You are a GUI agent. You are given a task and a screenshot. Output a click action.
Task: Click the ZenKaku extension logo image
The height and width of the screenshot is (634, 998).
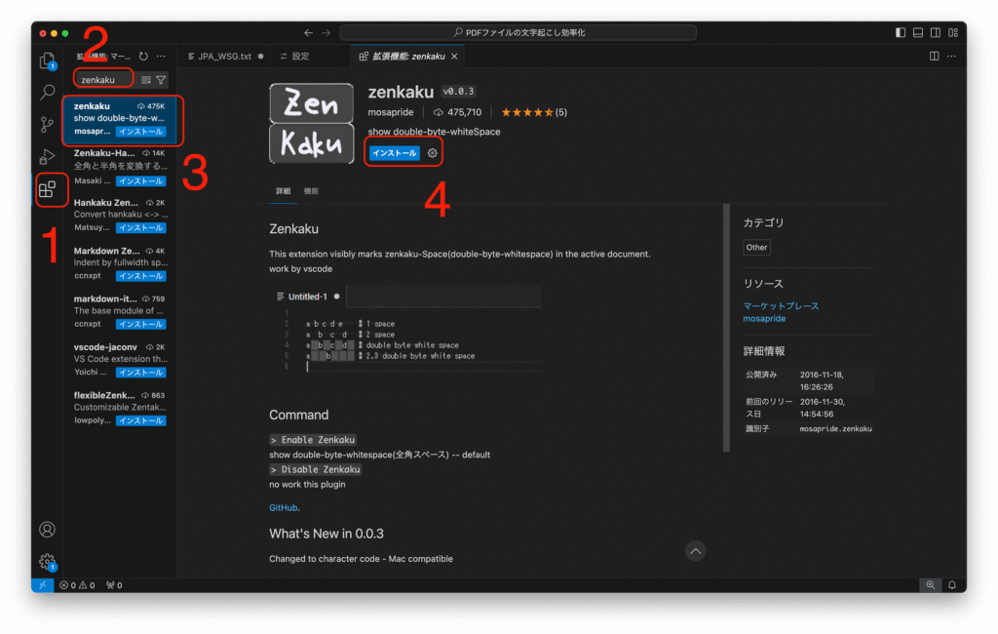click(311, 124)
